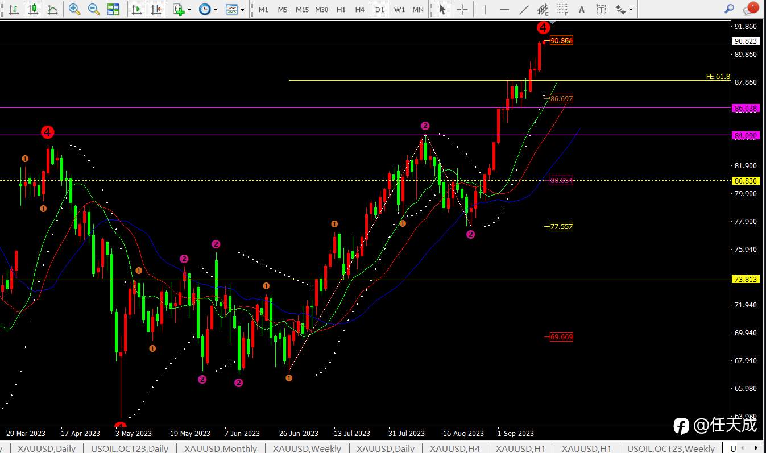The image size is (766, 453).
Task: Select the M15 timeframe
Action: tap(302, 10)
